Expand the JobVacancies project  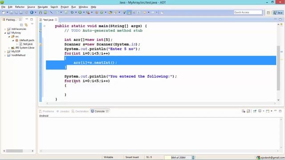coord(5,29)
